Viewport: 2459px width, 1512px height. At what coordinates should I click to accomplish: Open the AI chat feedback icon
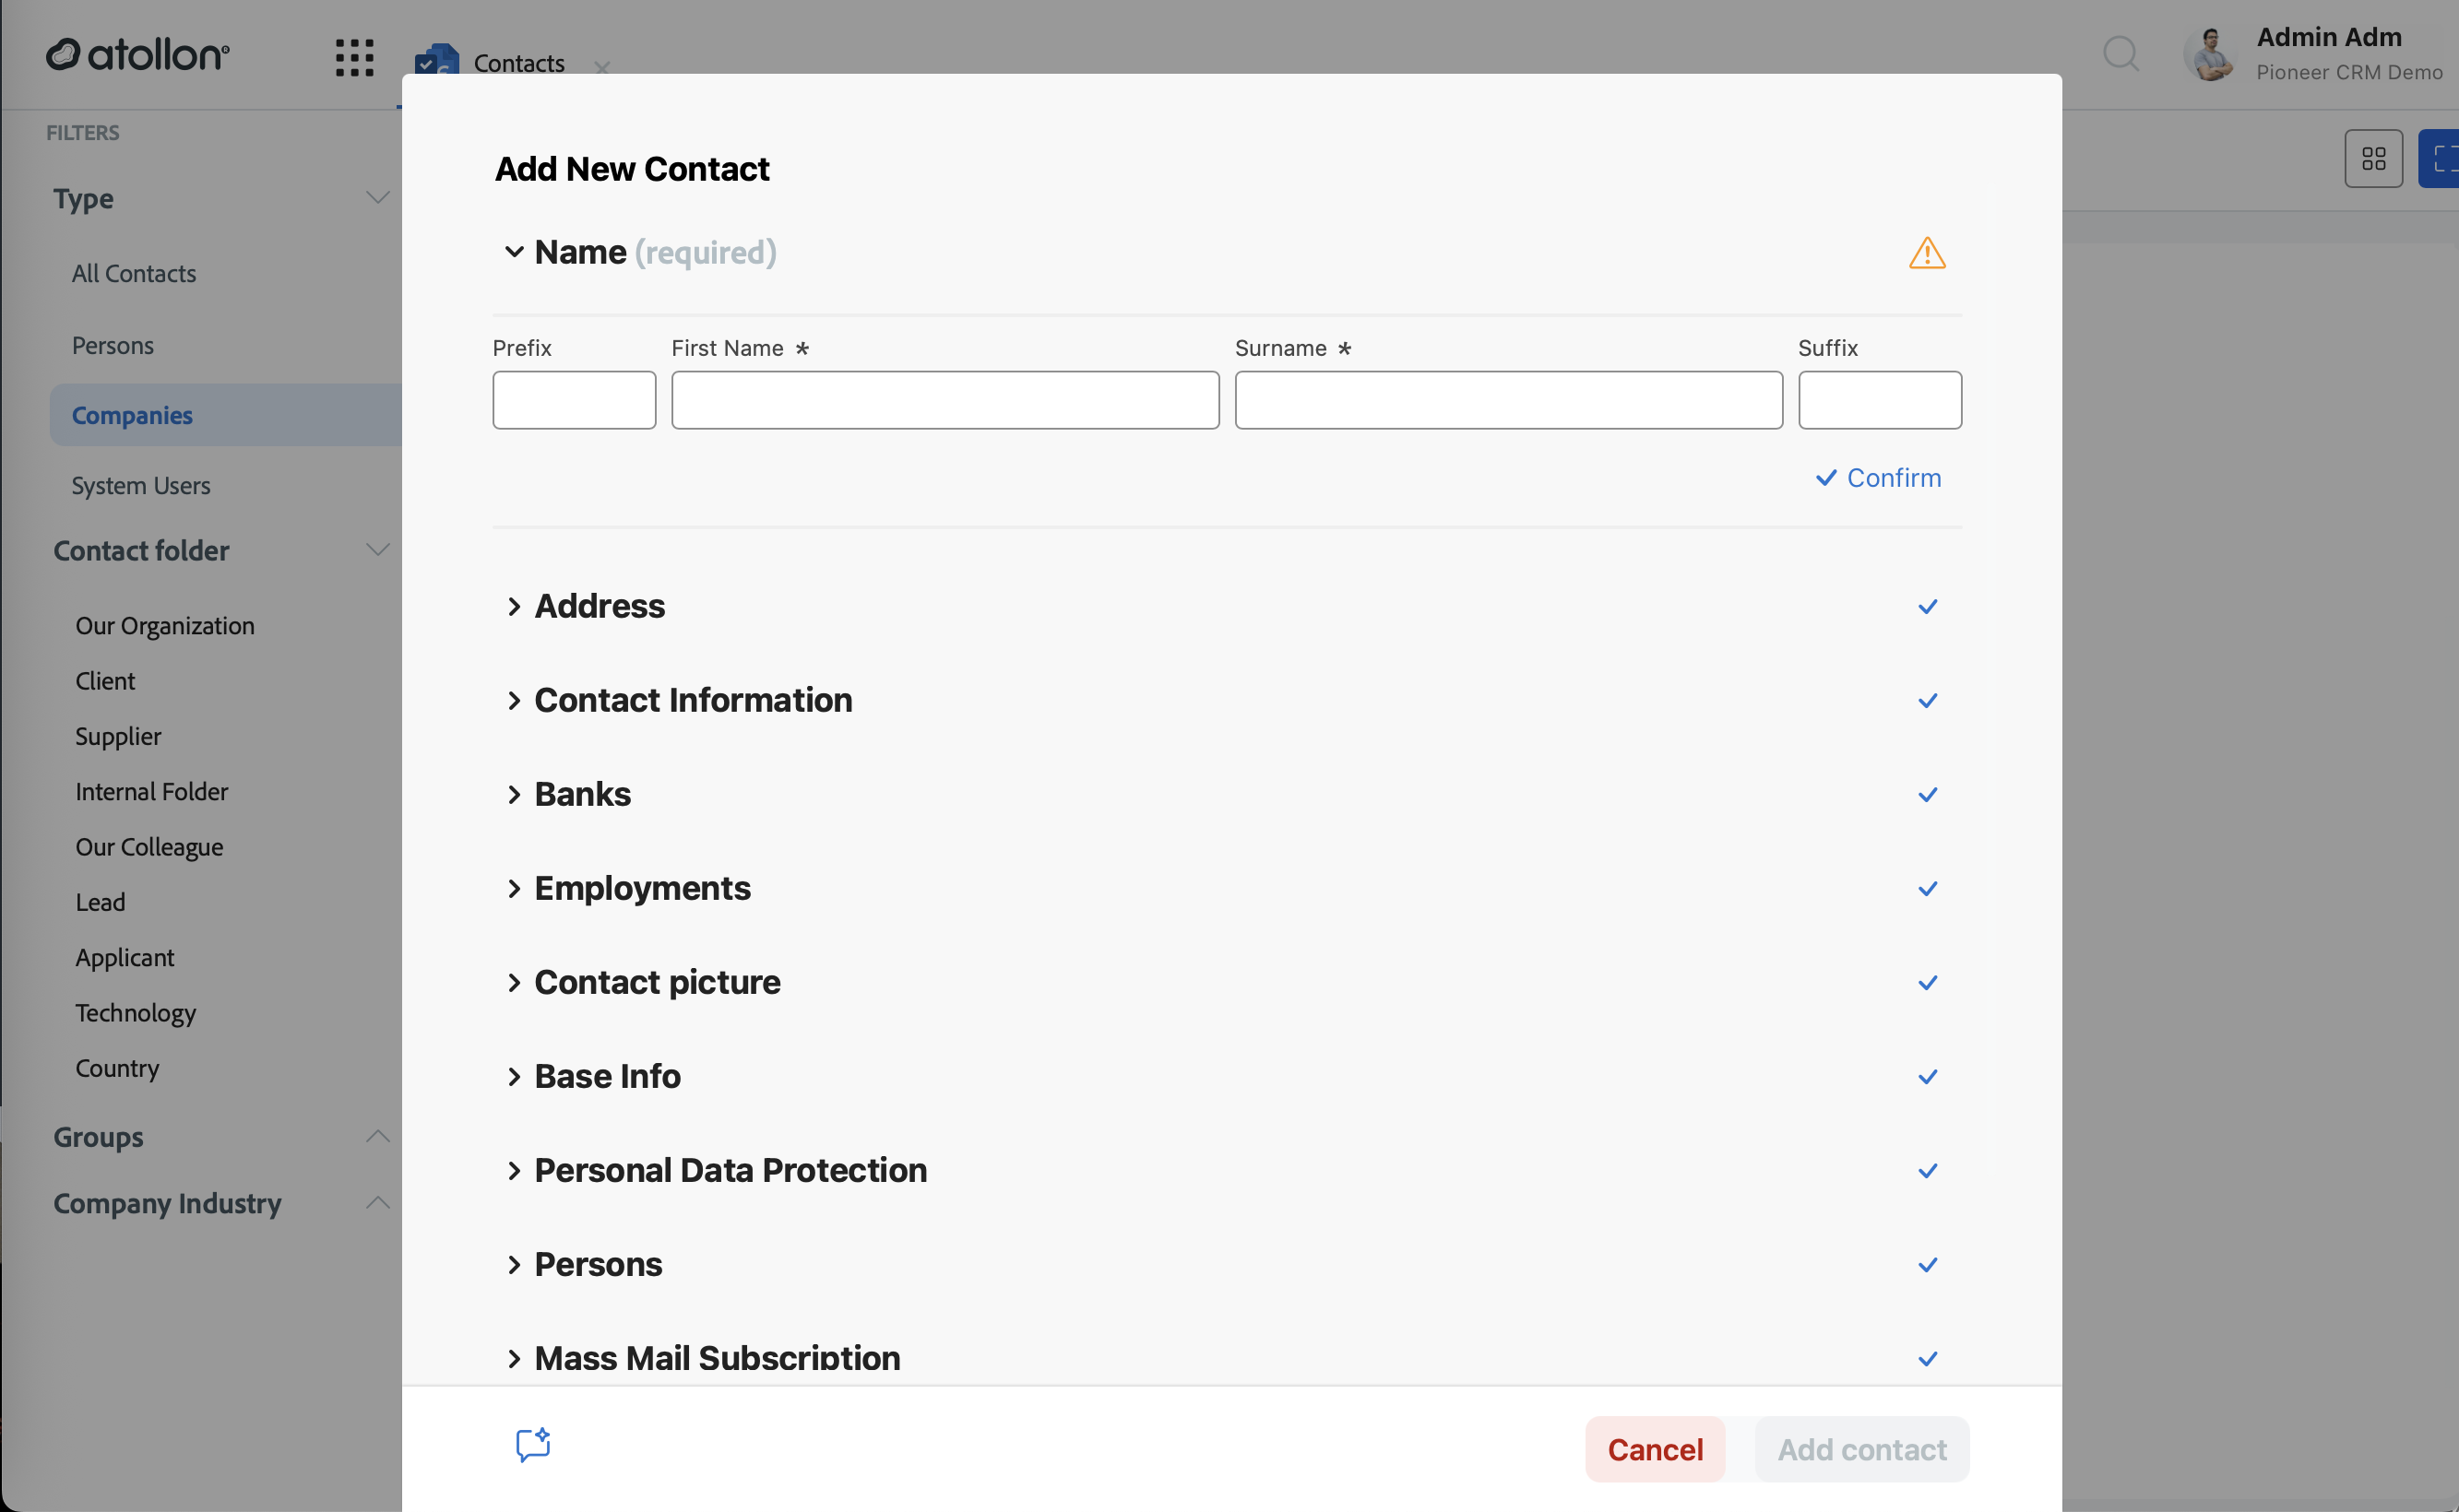pos(533,1445)
